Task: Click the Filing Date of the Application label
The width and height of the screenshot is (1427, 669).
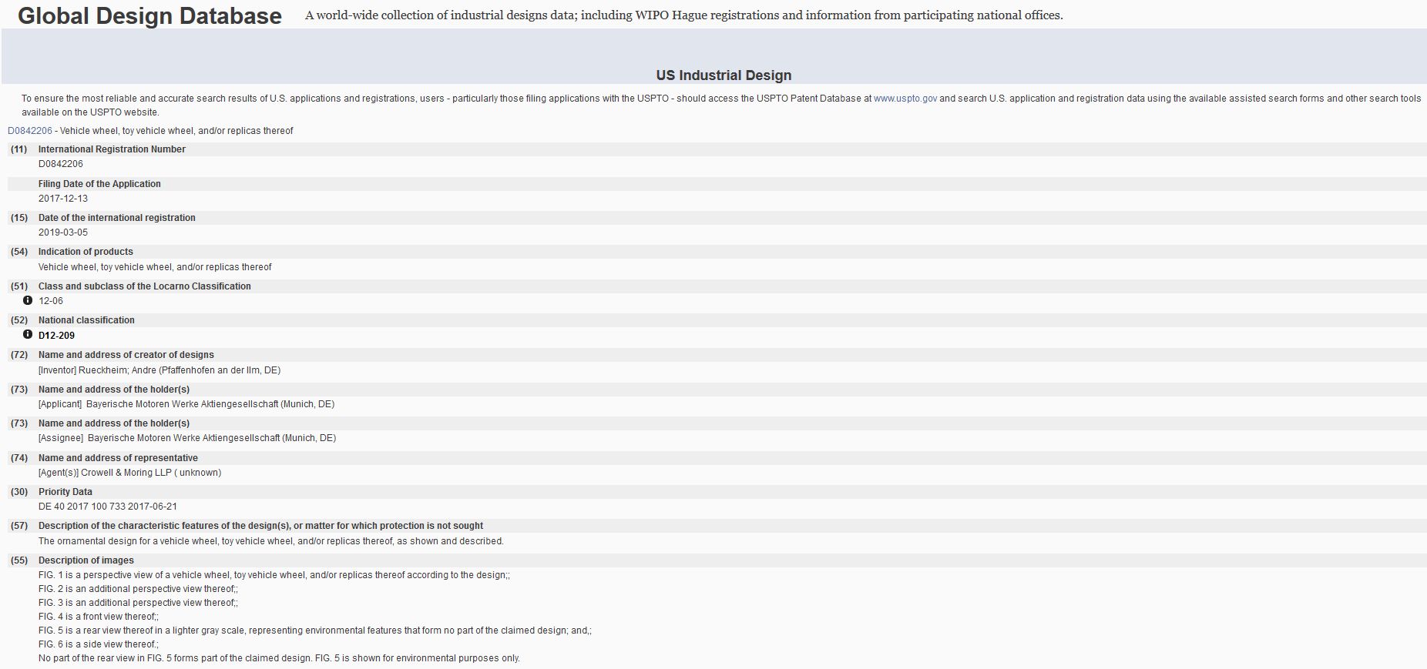Action: click(x=99, y=184)
